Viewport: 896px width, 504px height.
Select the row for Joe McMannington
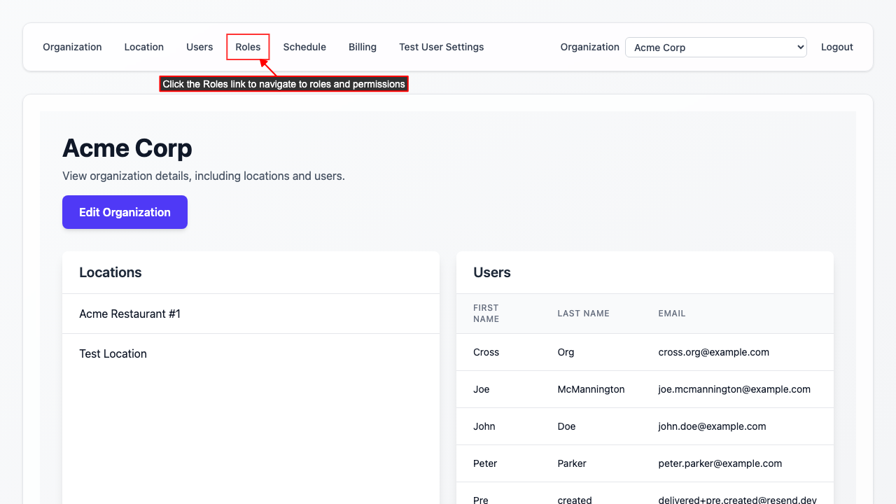[591, 388]
